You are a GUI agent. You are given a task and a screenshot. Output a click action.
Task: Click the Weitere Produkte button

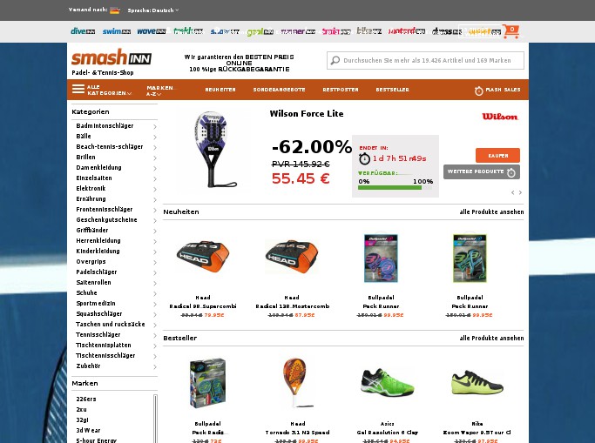(482, 171)
